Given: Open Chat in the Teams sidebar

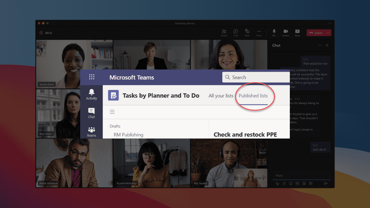Looking at the screenshot, I should tap(92, 113).
